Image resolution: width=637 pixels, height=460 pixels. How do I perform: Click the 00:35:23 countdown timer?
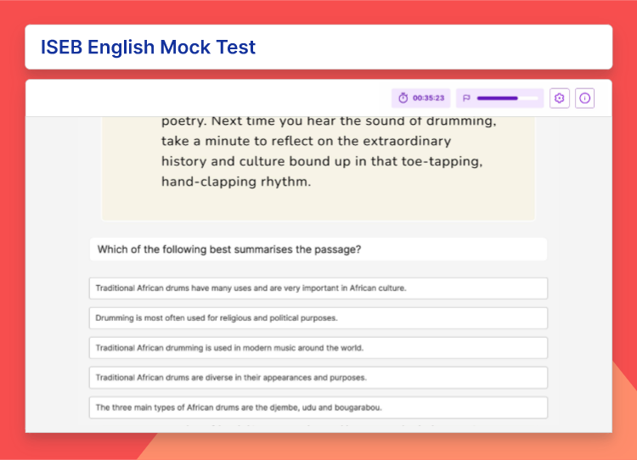point(429,98)
